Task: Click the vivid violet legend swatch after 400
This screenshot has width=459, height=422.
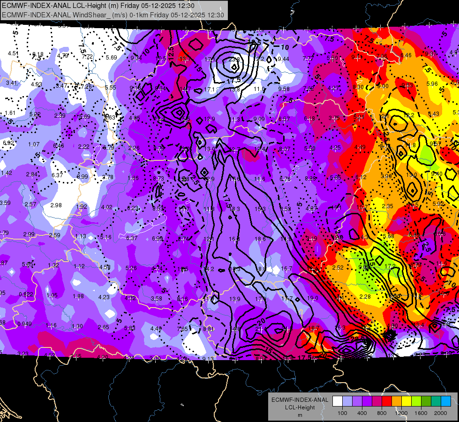Action: (x=367, y=401)
